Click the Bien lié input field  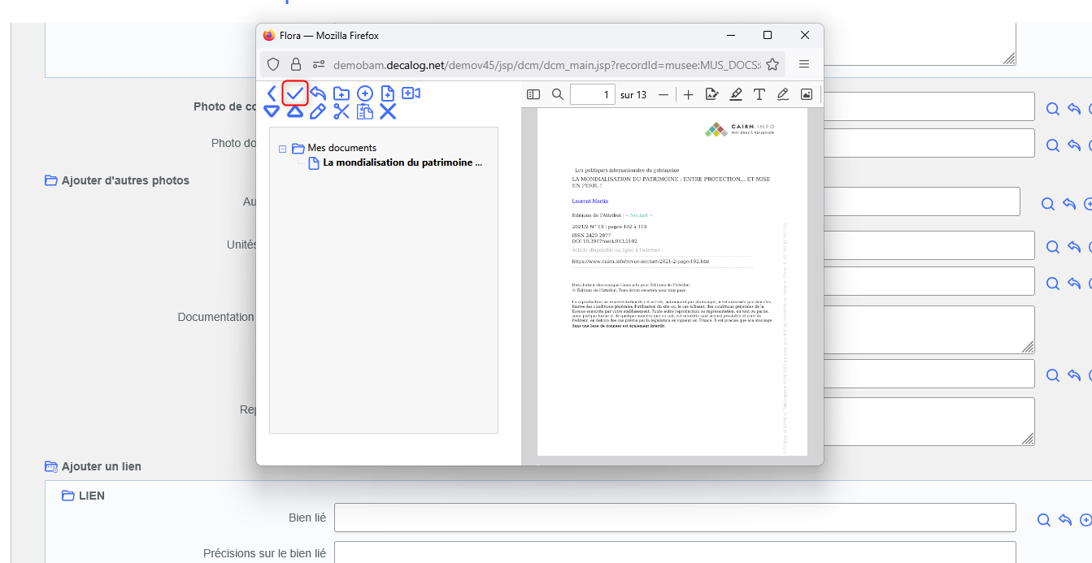tap(675, 518)
